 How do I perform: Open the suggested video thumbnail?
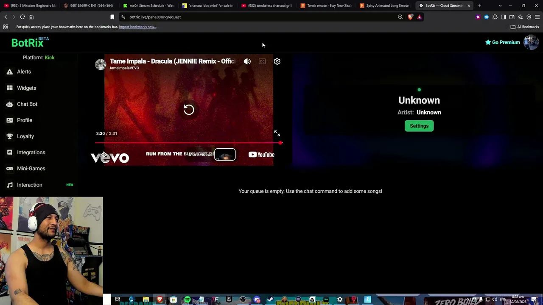[225, 155]
